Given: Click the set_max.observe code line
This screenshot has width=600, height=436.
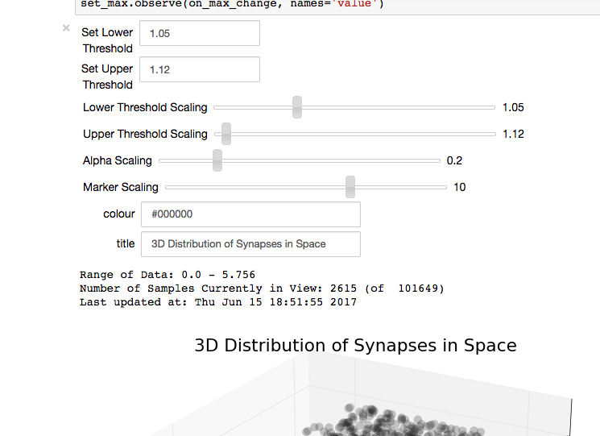Looking at the screenshot, I should (232, 5).
